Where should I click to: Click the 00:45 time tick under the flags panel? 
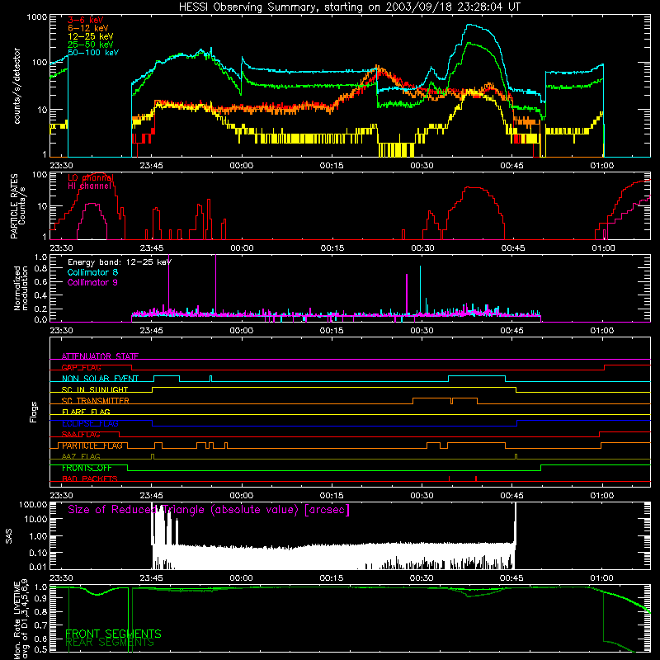click(512, 496)
